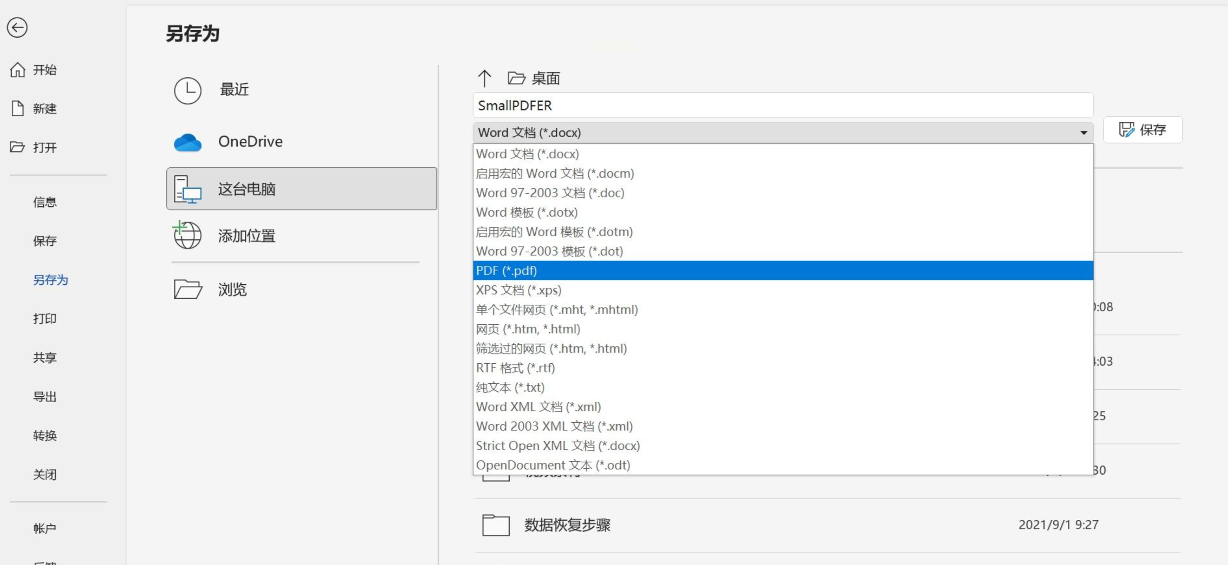Open the 导出 menu item in sidebar
The width and height of the screenshot is (1228, 565).
coord(45,396)
